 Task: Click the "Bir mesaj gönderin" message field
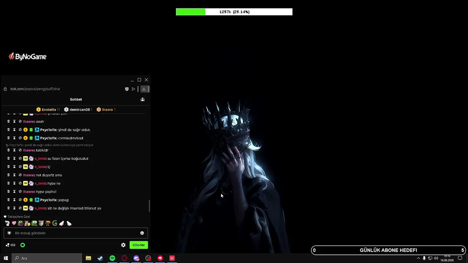tap(76, 233)
